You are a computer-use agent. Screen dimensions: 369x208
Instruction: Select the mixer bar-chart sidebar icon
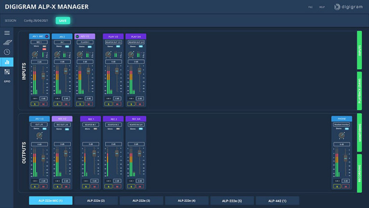(x=7, y=62)
